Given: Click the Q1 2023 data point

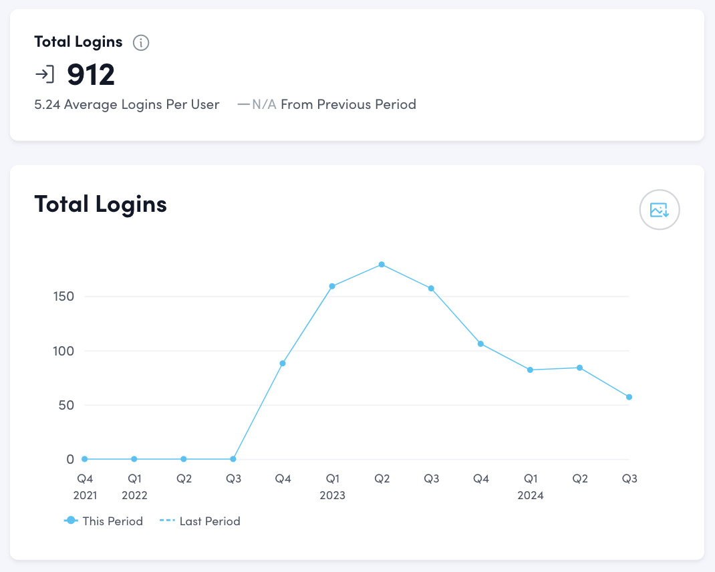Looking at the screenshot, I should point(332,287).
